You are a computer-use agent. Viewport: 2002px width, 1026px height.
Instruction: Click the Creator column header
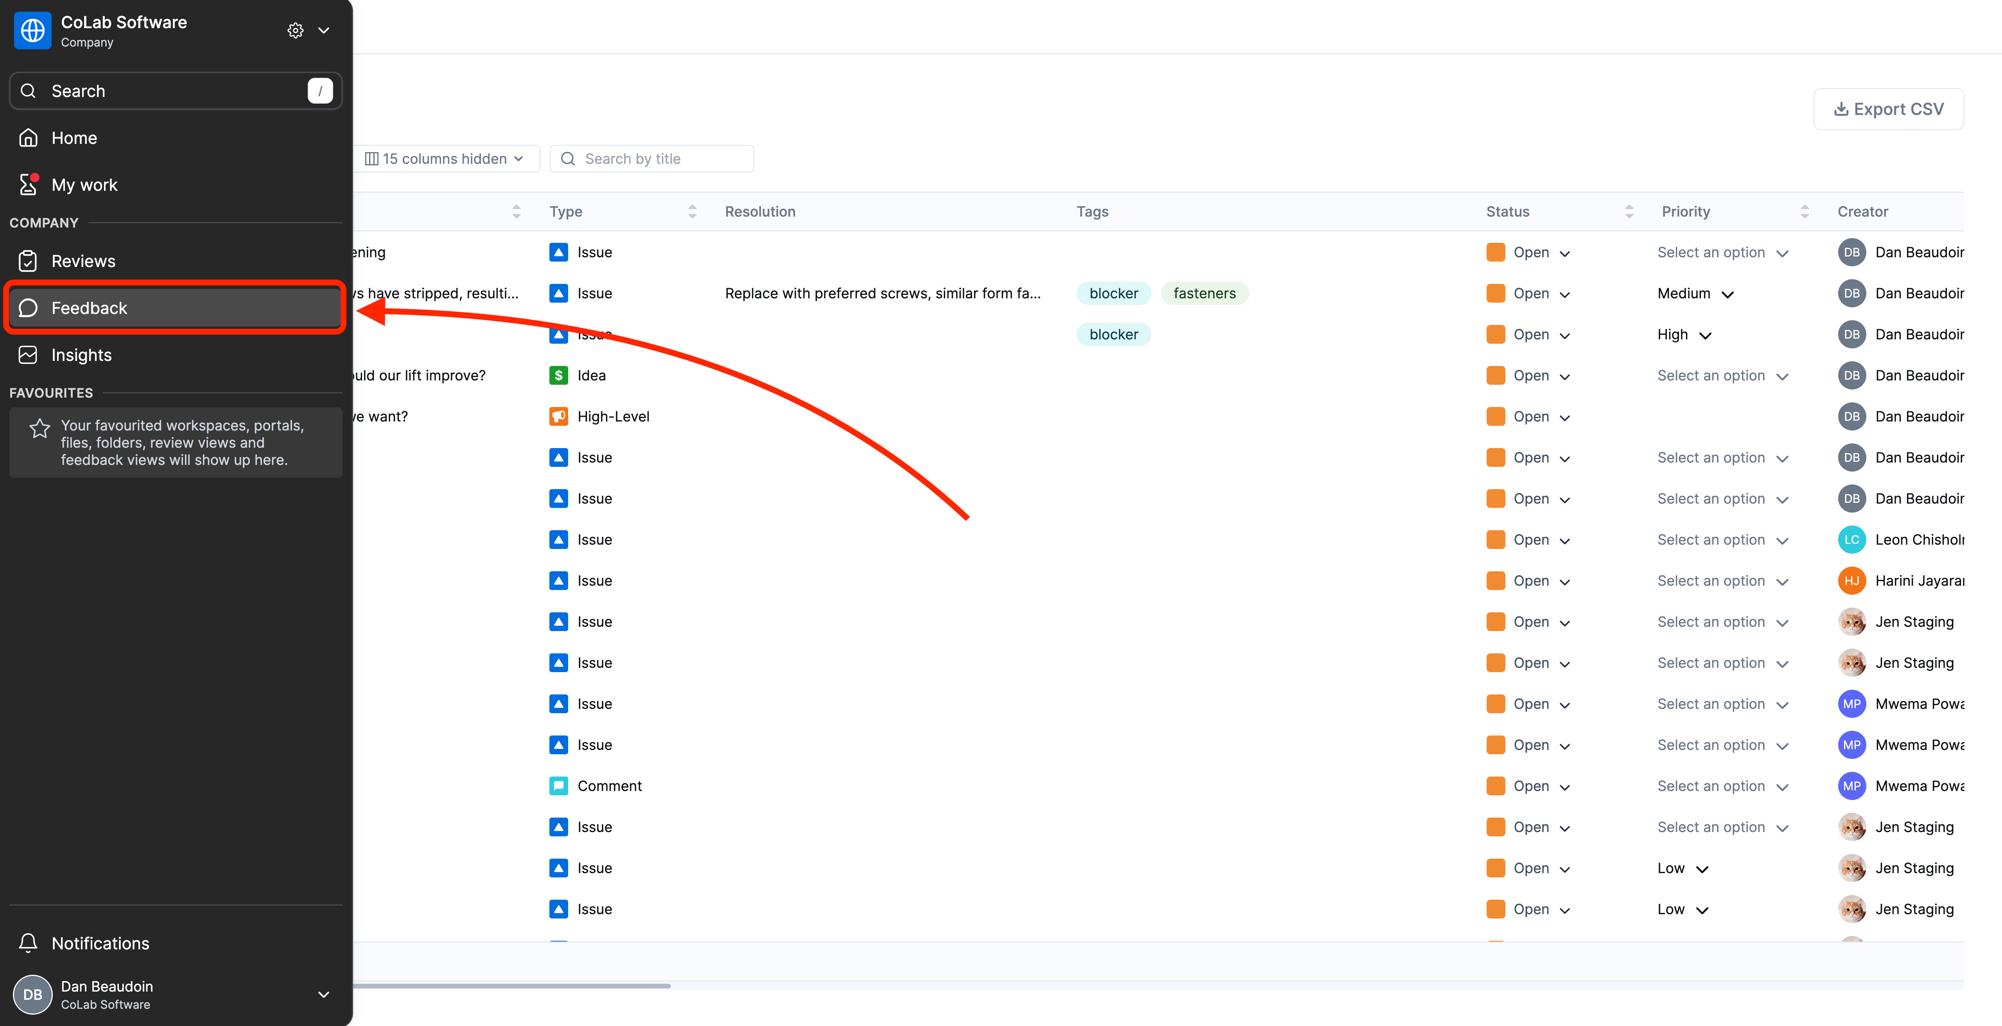1862,212
